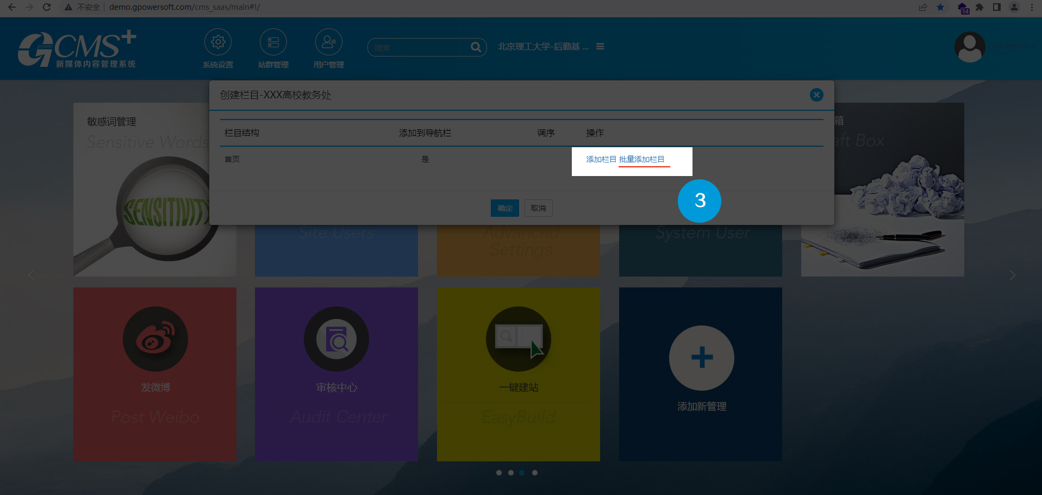Open the 审核中心 audit icon
Screen dimensions: 1042x495
pyautogui.click(x=336, y=339)
